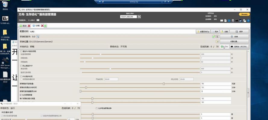
Task: Select the 1.7.3方舟生存进化 folder on desktop
Action: pyautogui.click(x=5, y=35)
